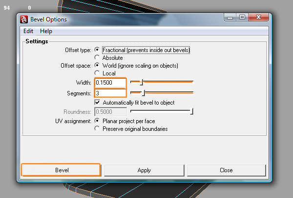Click the Bevel Options window title text

pyautogui.click(x=48, y=19)
